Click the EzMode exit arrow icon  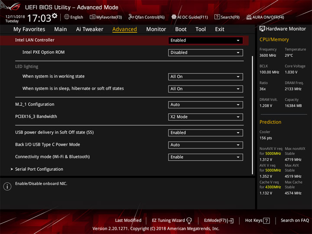click(x=231, y=221)
